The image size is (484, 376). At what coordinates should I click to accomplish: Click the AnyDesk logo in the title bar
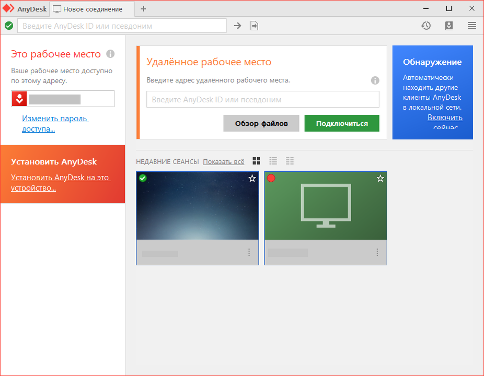click(8, 8)
